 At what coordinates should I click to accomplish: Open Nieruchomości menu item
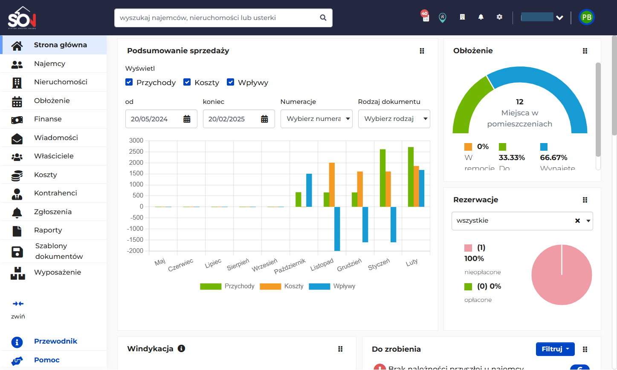click(54, 82)
